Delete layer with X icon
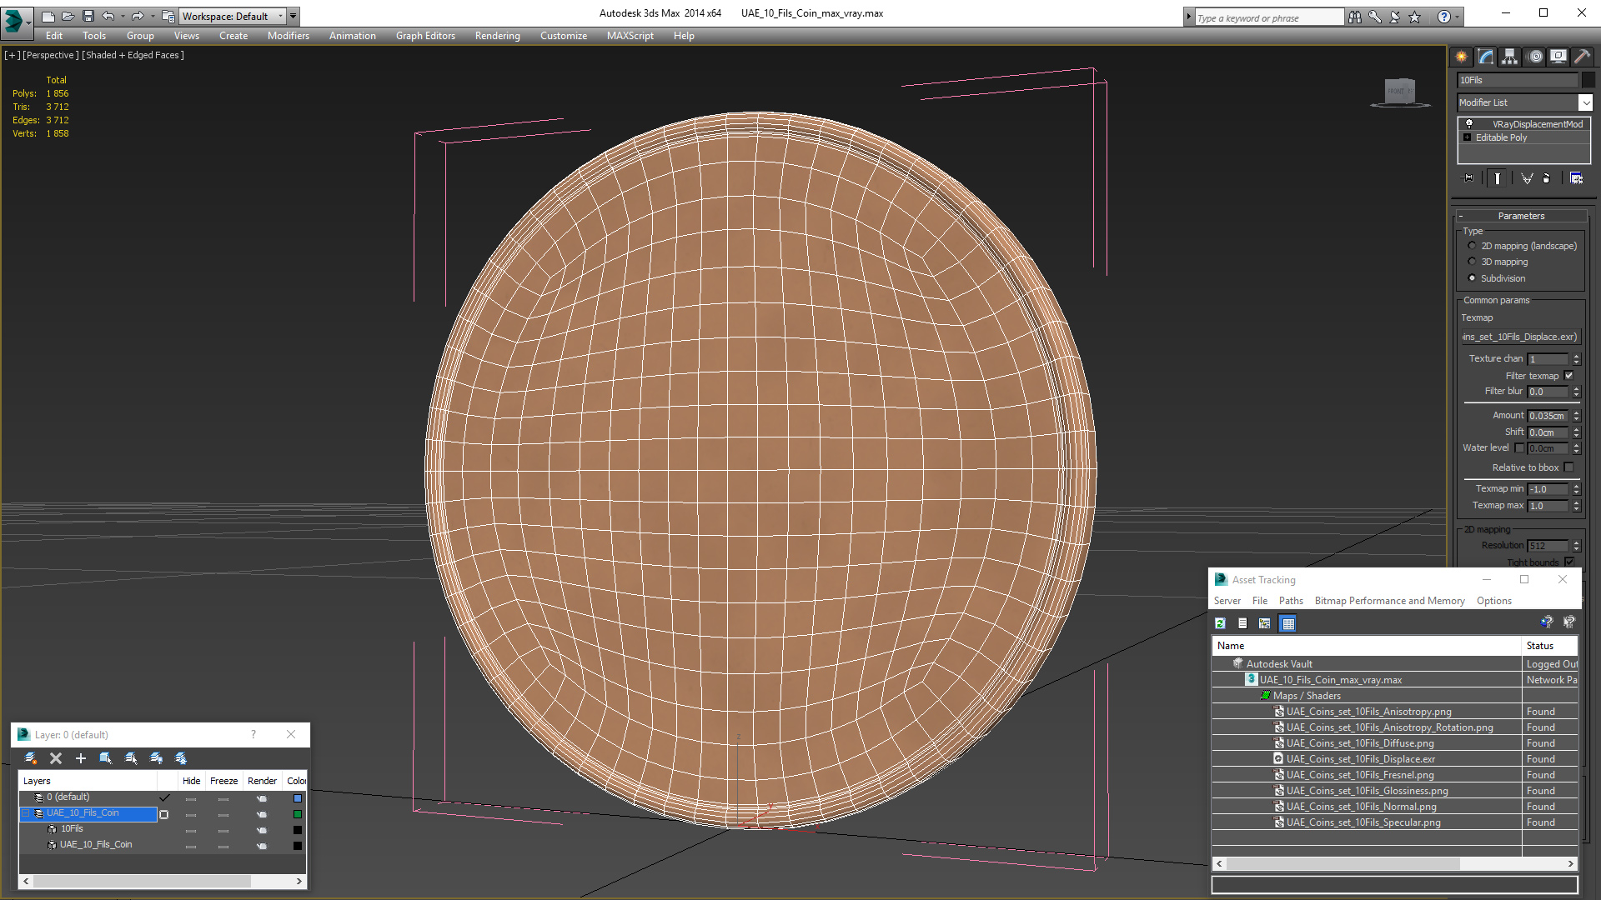The height and width of the screenshot is (900, 1601). pyautogui.click(x=56, y=758)
